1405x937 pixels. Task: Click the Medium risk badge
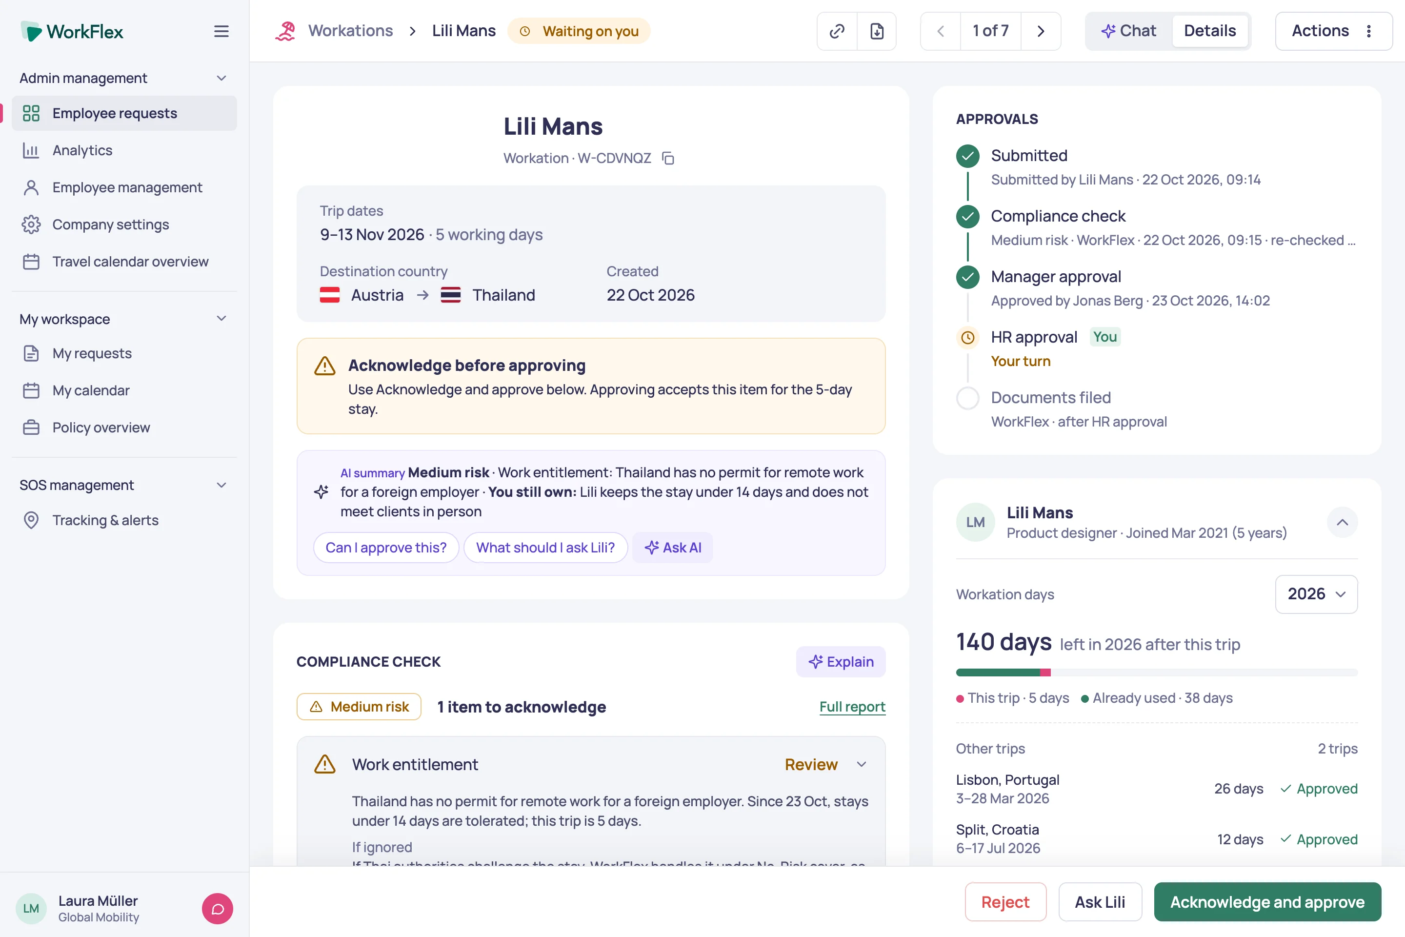[359, 706]
